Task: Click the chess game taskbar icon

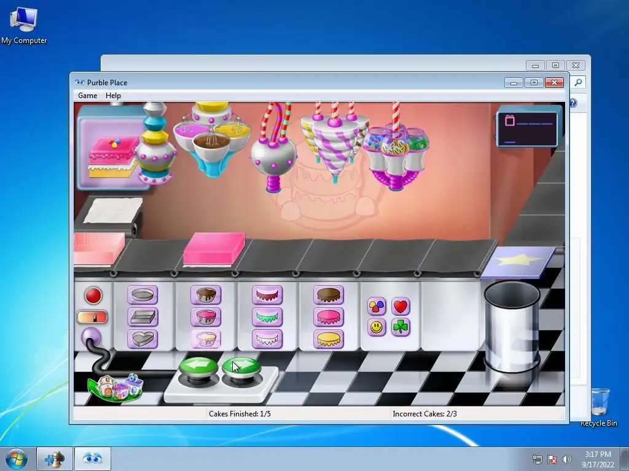Action: tap(55, 459)
